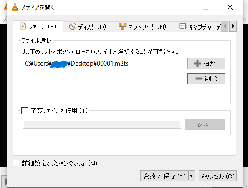Image resolution: width=248 pixels, height=188 pixels.
Task: Click the VLC cone icon in title bar
Action: point(15,7)
